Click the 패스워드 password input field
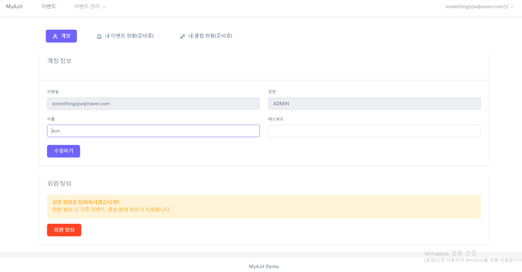The image size is (522, 272). [x=374, y=131]
